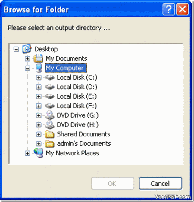Expand DVD Drive (G:)
Screen dimensions: 194x202
click(x=39, y=115)
